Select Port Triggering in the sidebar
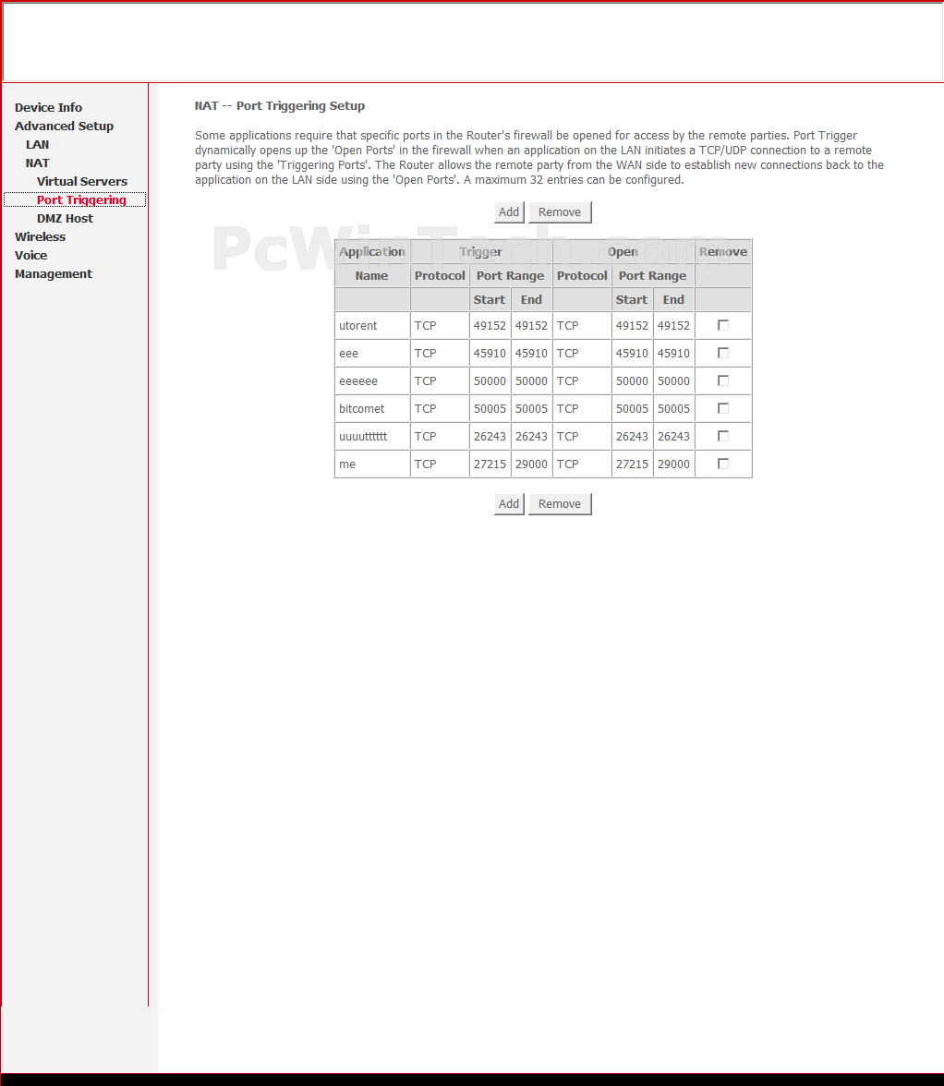Screen dimensions: 944x1086 pos(81,200)
